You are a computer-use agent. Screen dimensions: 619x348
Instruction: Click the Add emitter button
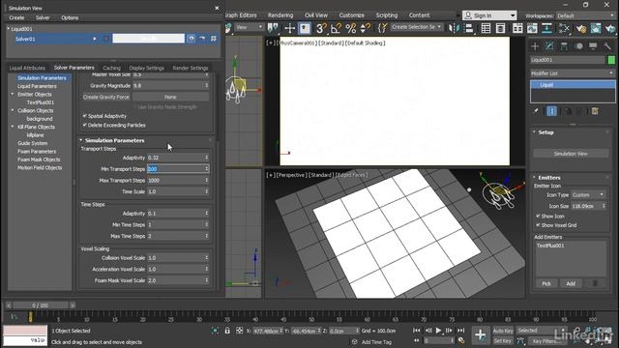[571, 283]
